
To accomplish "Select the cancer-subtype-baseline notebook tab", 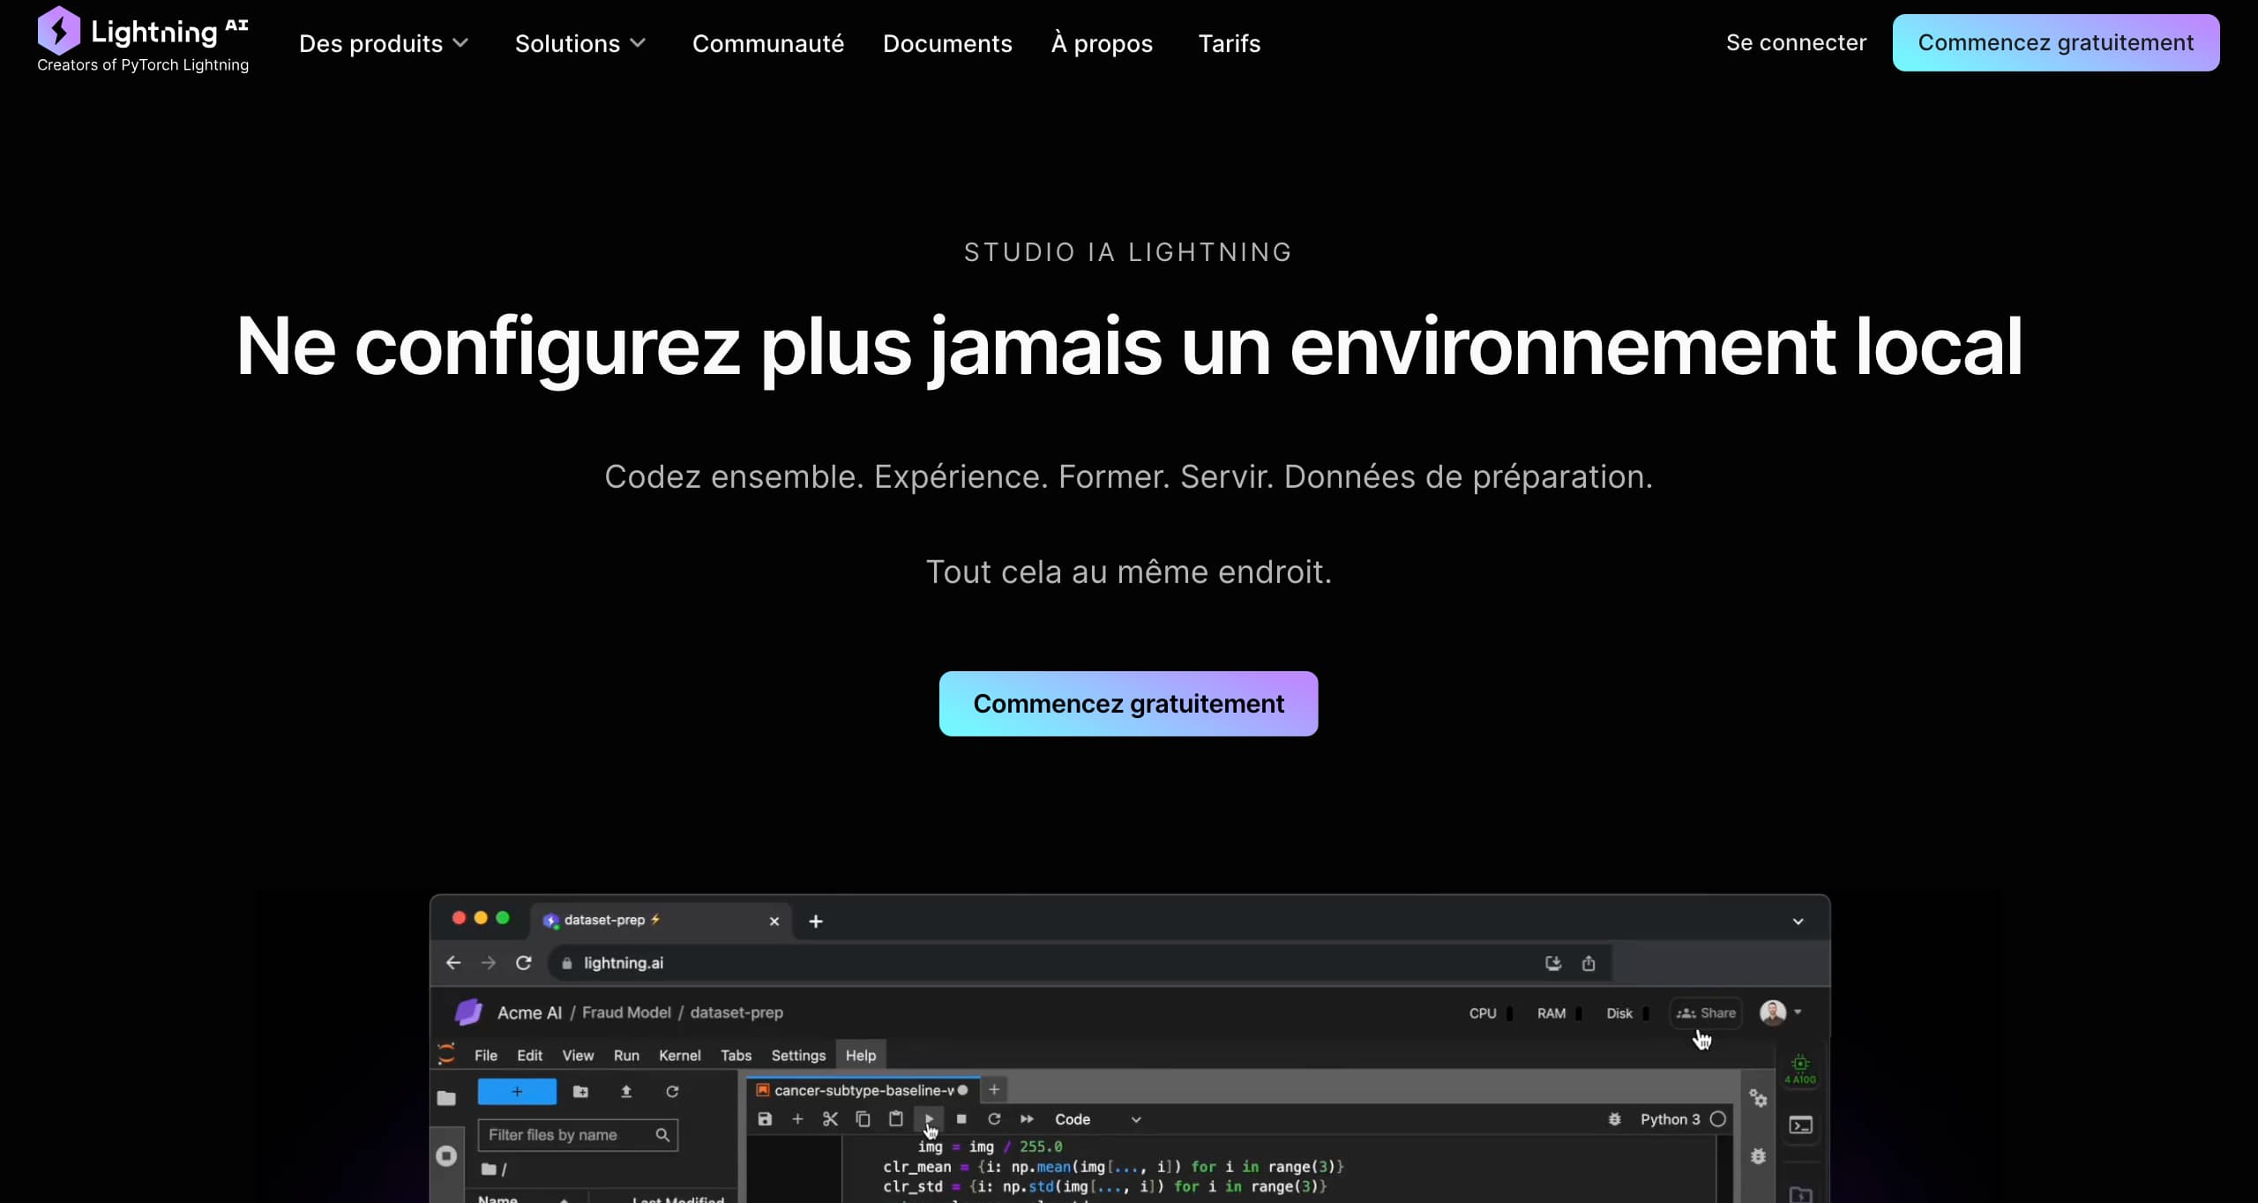I will point(863,1090).
